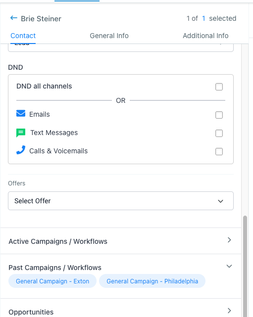The image size is (253, 317).
Task: Check the Emails DND checkbox
Action: pyautogui.click(x=219, y=115)
